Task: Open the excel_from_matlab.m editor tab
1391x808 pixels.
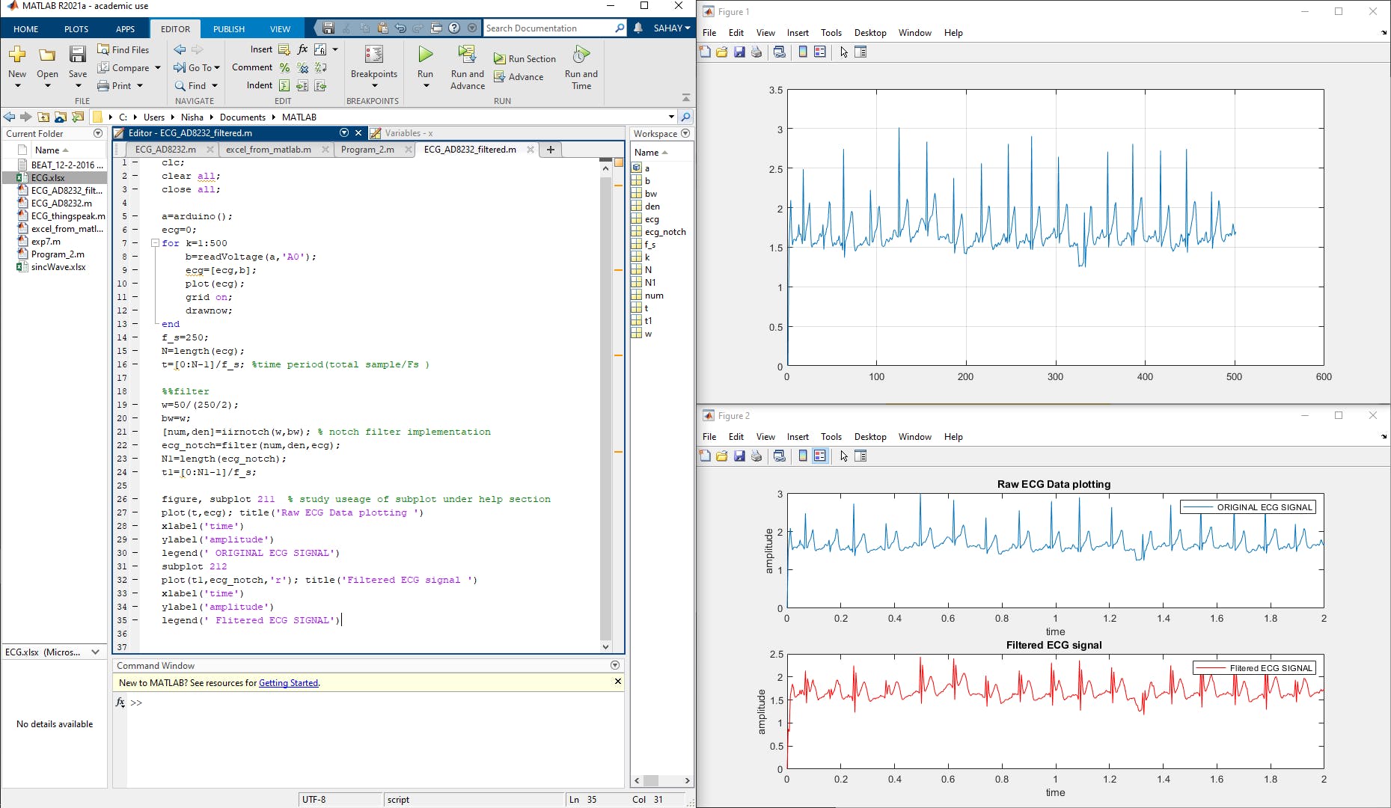Action: [x=268, y=150]
